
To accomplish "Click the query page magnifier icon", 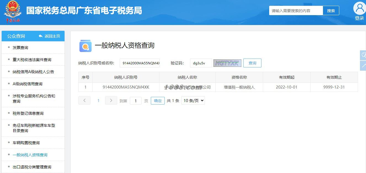I will (86, 46).
